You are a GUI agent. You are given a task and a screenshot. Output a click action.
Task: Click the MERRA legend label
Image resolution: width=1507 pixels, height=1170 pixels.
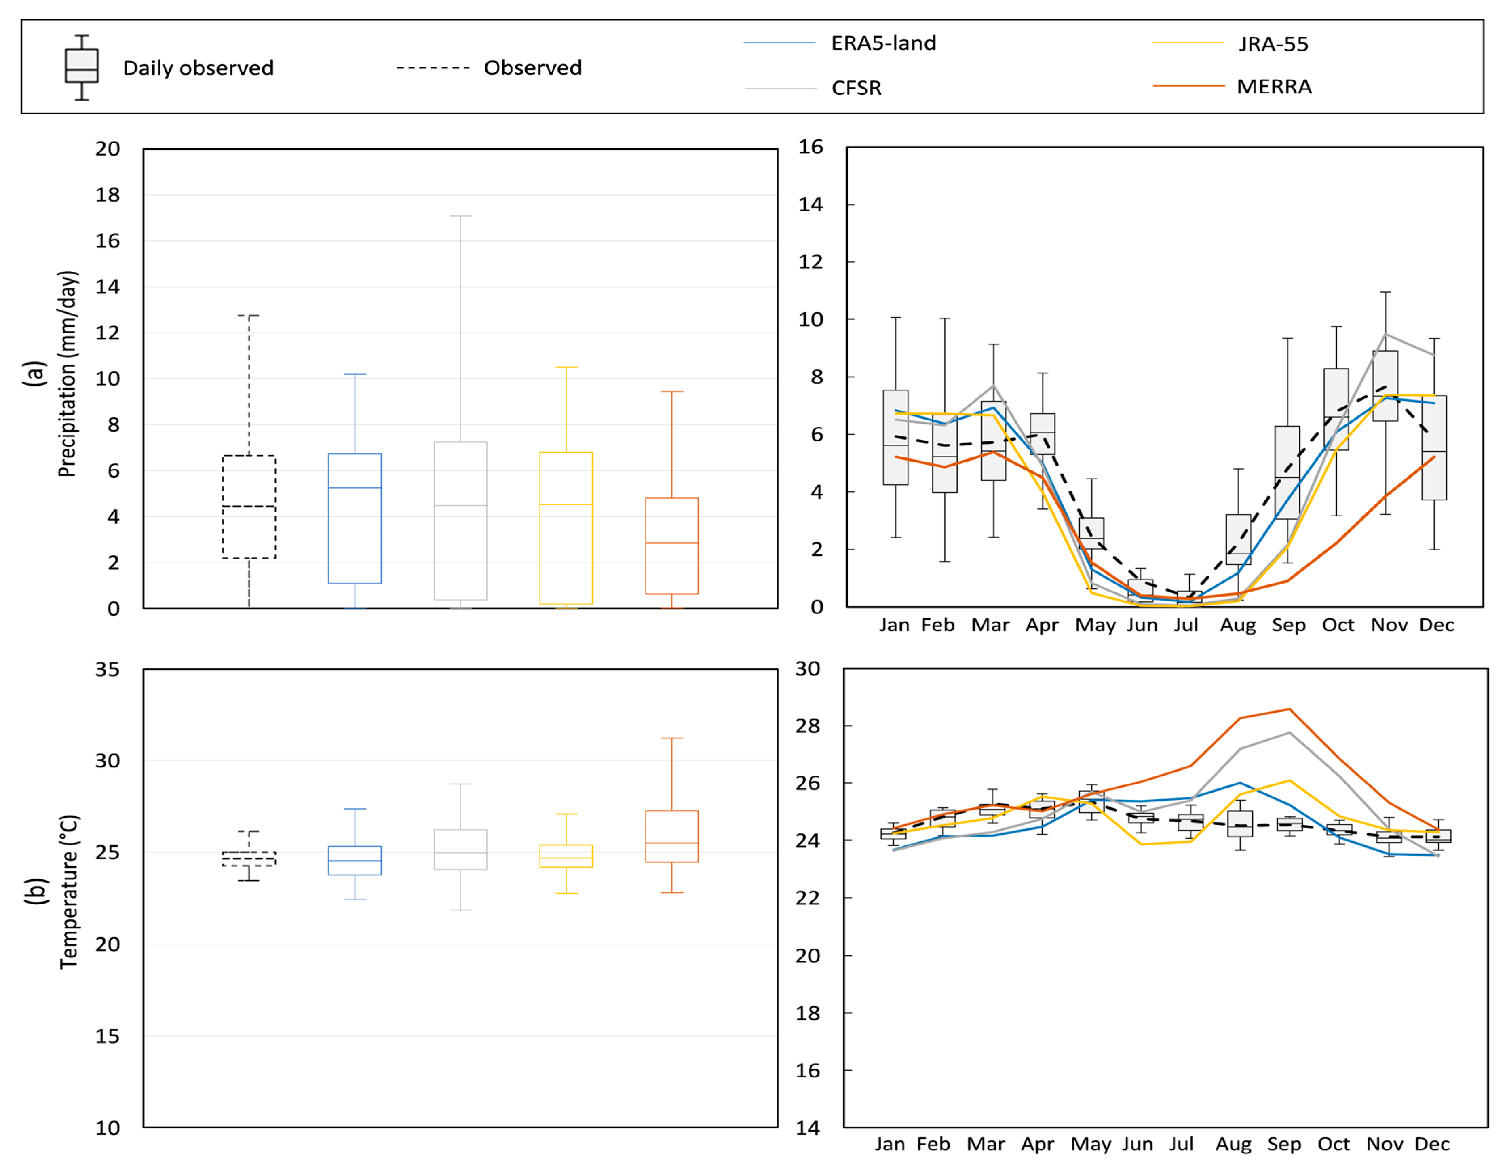[1274, 87]
